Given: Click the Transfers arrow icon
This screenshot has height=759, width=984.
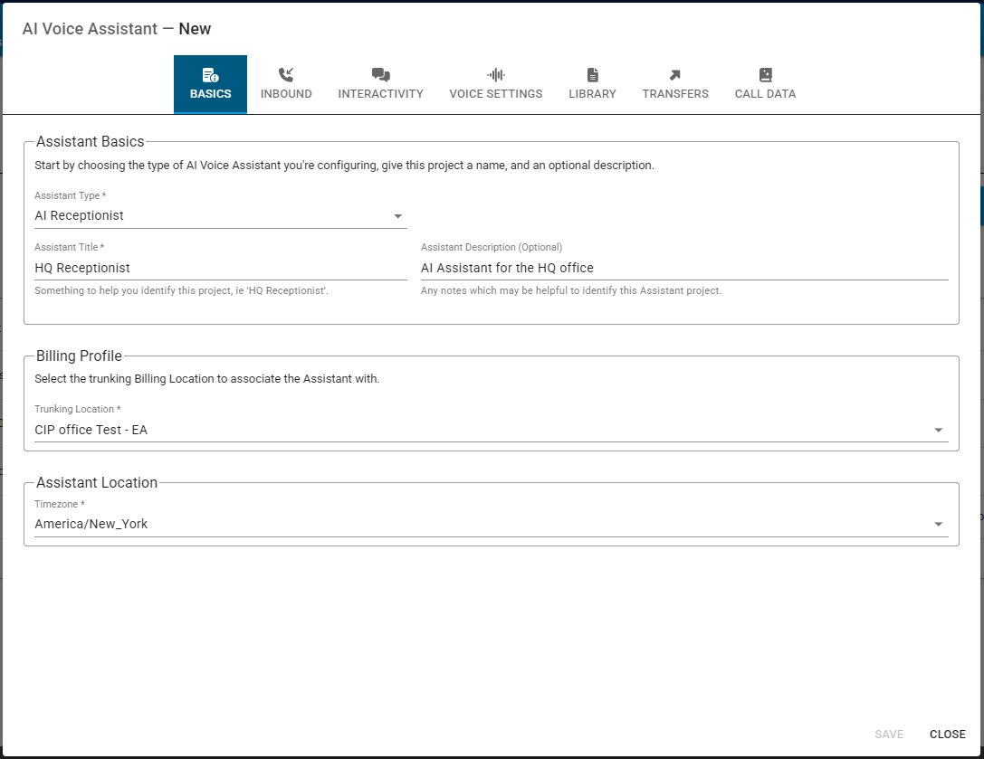Looking at the screenshot, I should [x=675, y=75].
